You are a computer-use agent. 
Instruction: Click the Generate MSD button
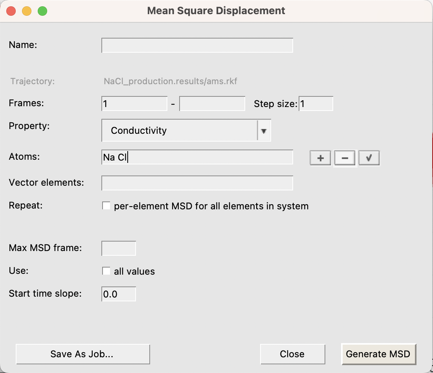pyautogui.click(x=378, y=354)
